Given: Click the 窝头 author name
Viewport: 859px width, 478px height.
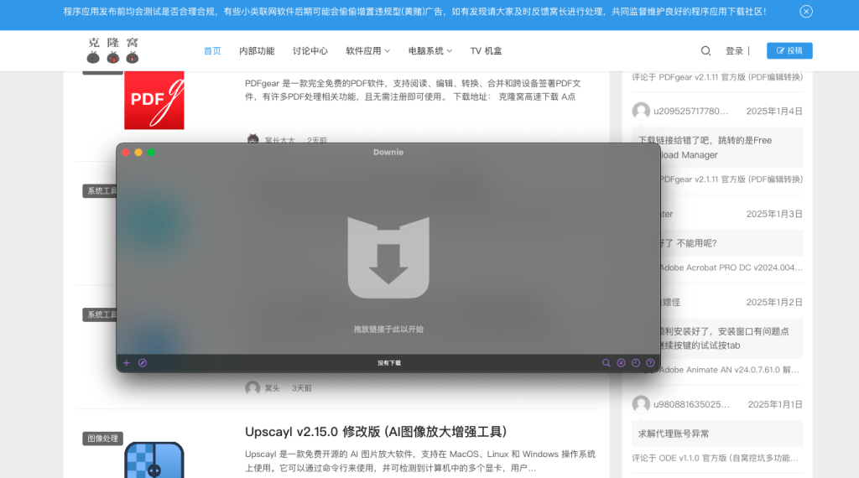Looking at the screenshot, I should pos(273,388).
